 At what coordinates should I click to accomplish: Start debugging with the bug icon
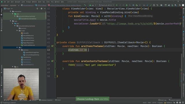(x=127, y=5)
